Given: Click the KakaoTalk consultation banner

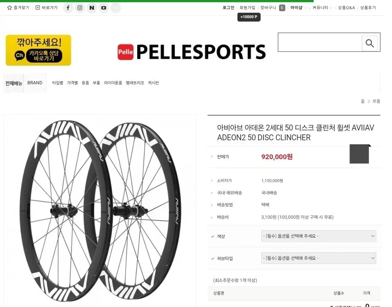Looking at the screenshot, I should (38, 50).
